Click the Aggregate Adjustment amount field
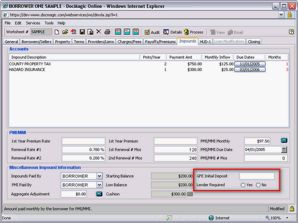This screenshot has height=223, width=298. (74, 194)
